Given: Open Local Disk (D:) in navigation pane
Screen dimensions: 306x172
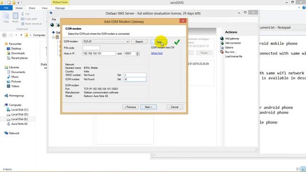Looking at the screenshot, I should click(18, 114).
